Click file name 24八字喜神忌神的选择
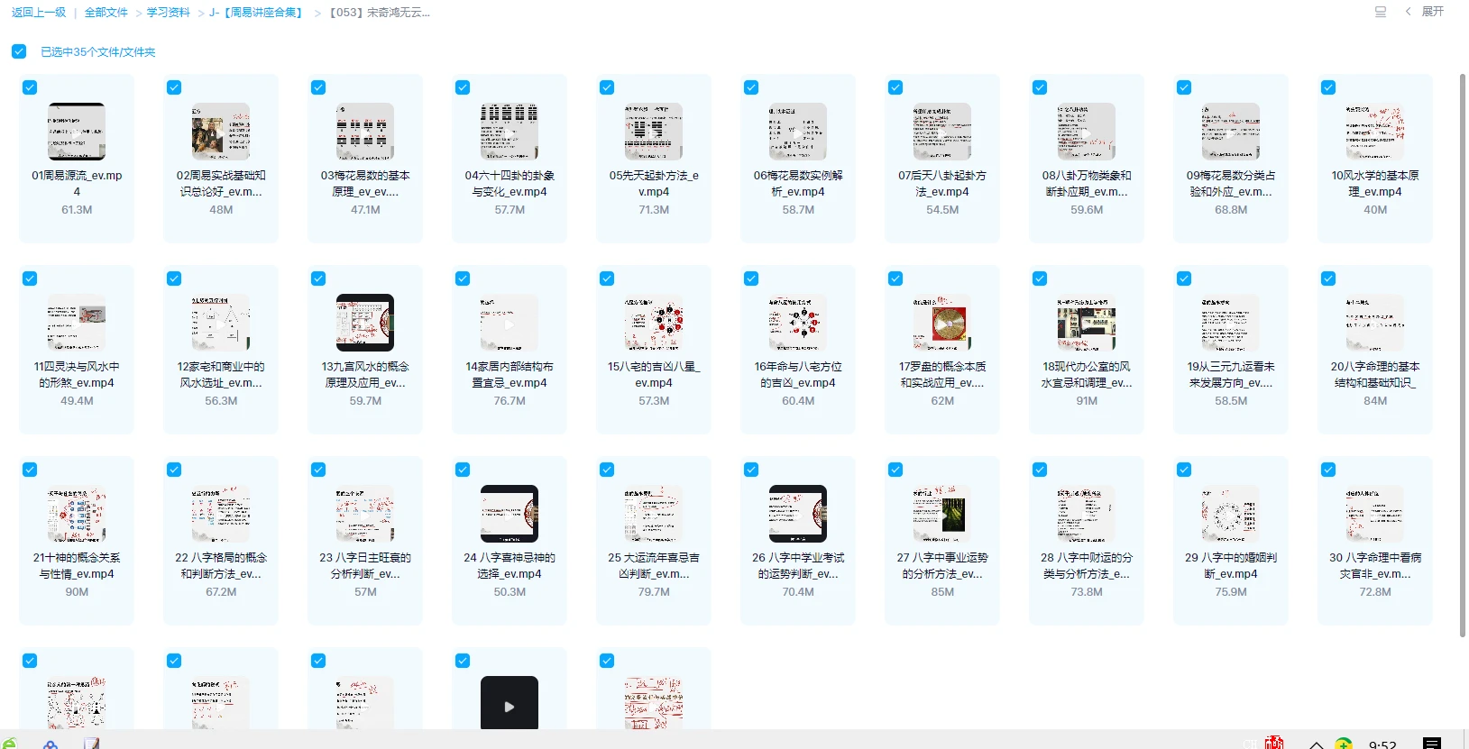This screenshot has width=1469, height=749. pos(510,566)
